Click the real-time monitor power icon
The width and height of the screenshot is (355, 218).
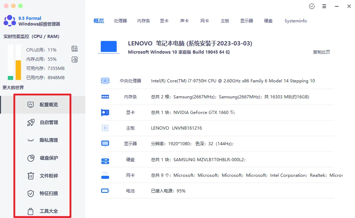point(74,60)
